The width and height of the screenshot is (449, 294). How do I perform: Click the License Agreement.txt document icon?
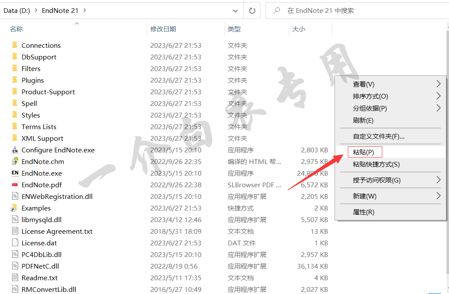point(15,231)
